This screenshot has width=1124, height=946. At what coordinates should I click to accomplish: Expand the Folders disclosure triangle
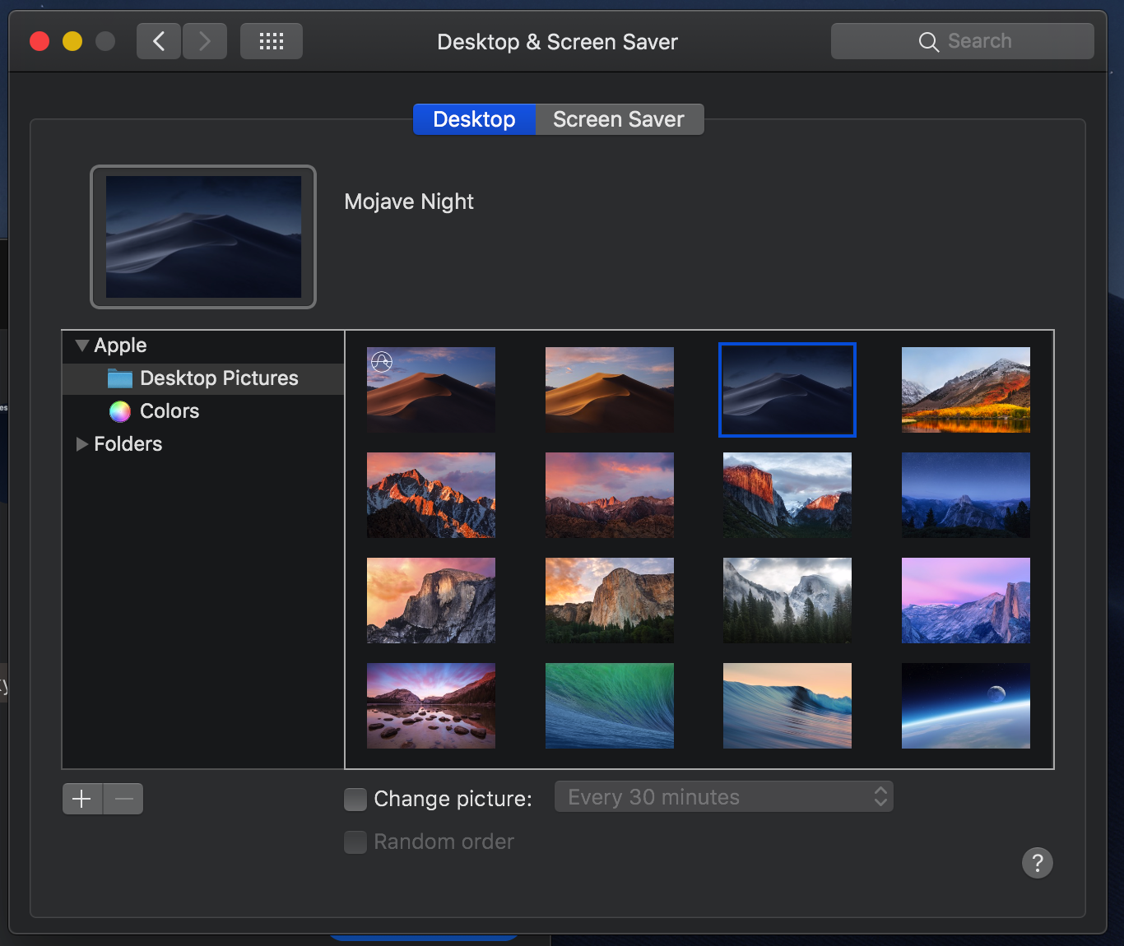click(x=82, y=444)
